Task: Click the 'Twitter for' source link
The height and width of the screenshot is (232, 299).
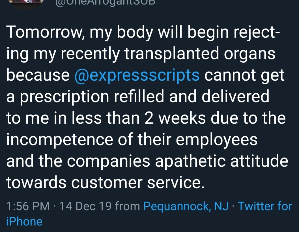Action: 265,206
